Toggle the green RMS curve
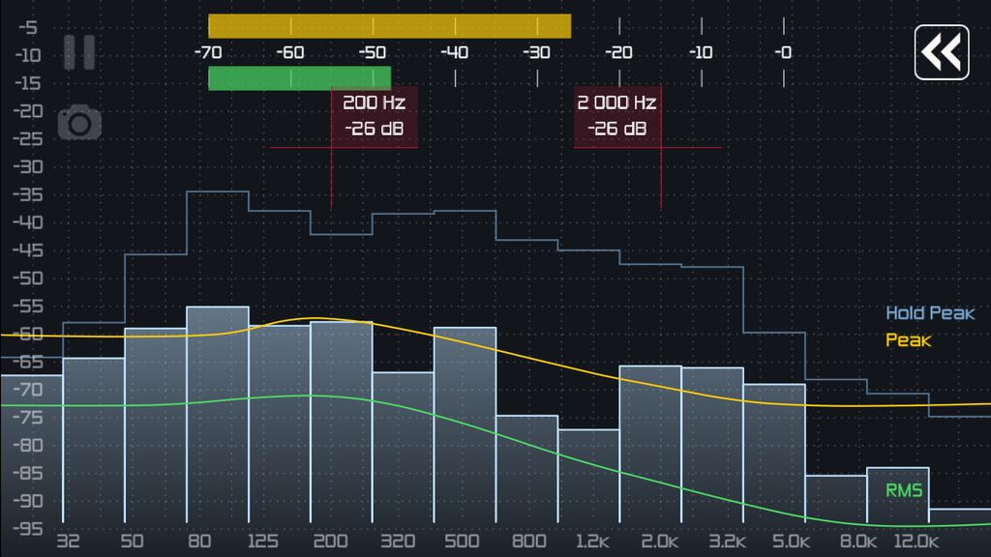 coord(903,489)
